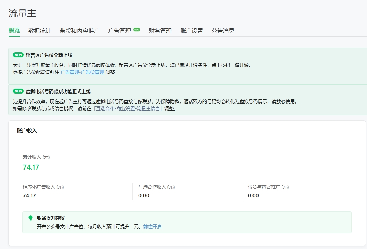The image size is (367, 249).
Task: Click the 程序化广告收入 (元) label
Action: pos(43,187)
